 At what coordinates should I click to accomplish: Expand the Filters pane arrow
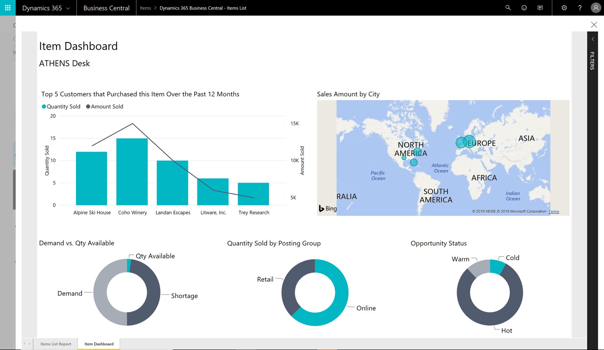pyautogui.click(x=593, y=39)
